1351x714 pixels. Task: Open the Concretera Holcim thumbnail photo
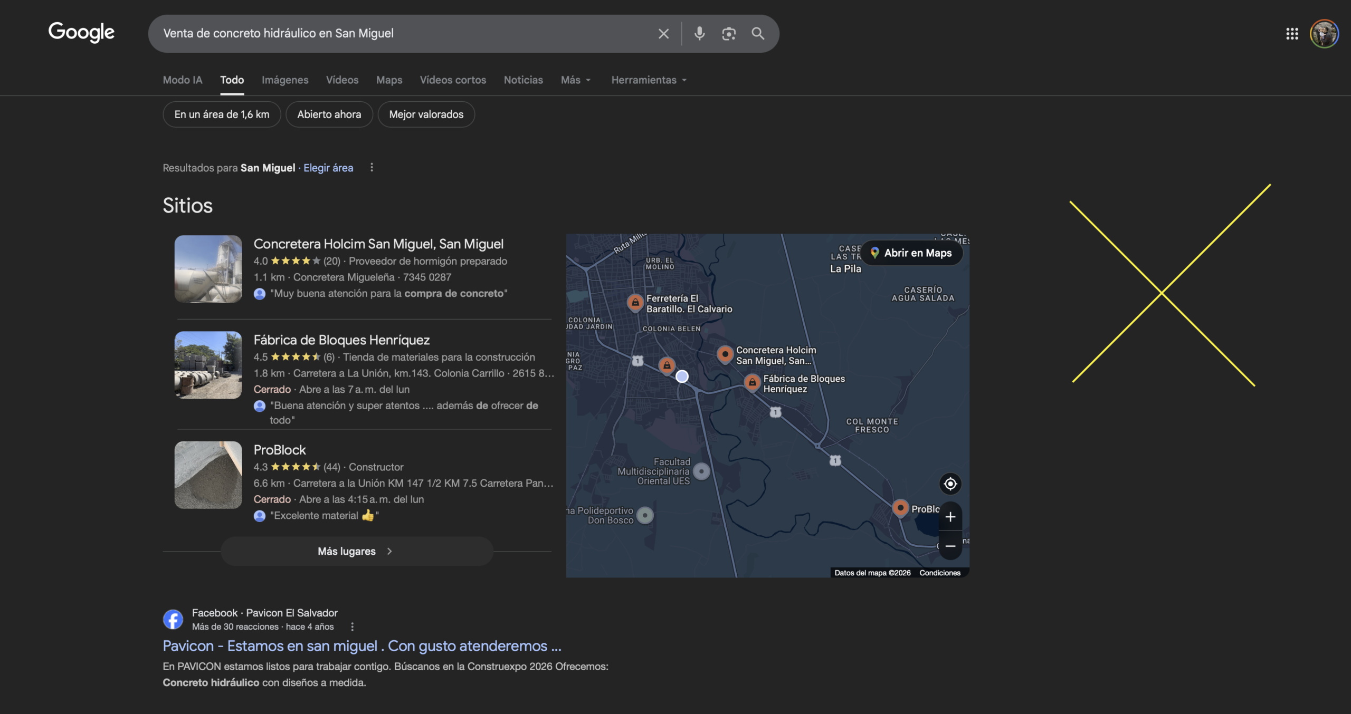(208, 269)
